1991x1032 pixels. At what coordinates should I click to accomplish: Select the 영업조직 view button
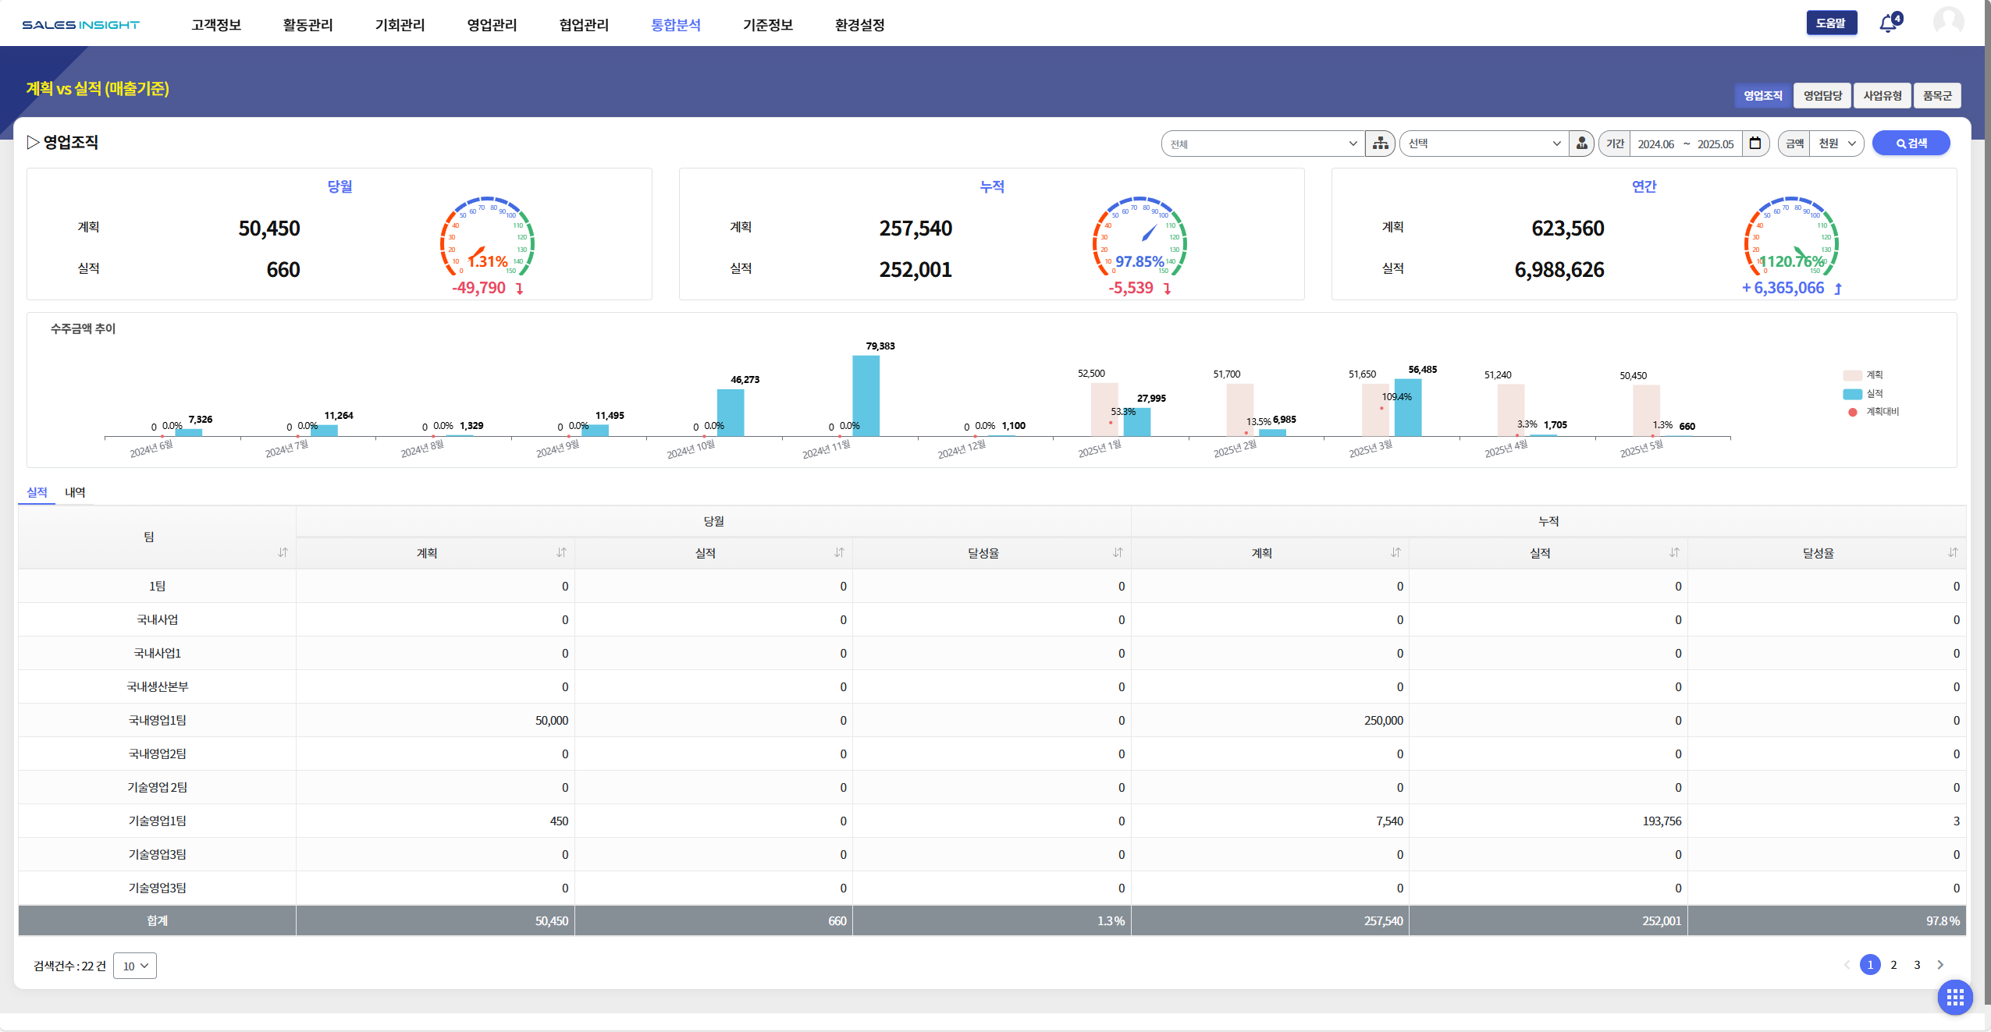pos(1763,95)
